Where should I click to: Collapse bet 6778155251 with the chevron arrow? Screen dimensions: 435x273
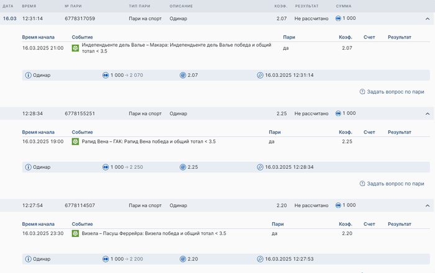pos(428,114)
